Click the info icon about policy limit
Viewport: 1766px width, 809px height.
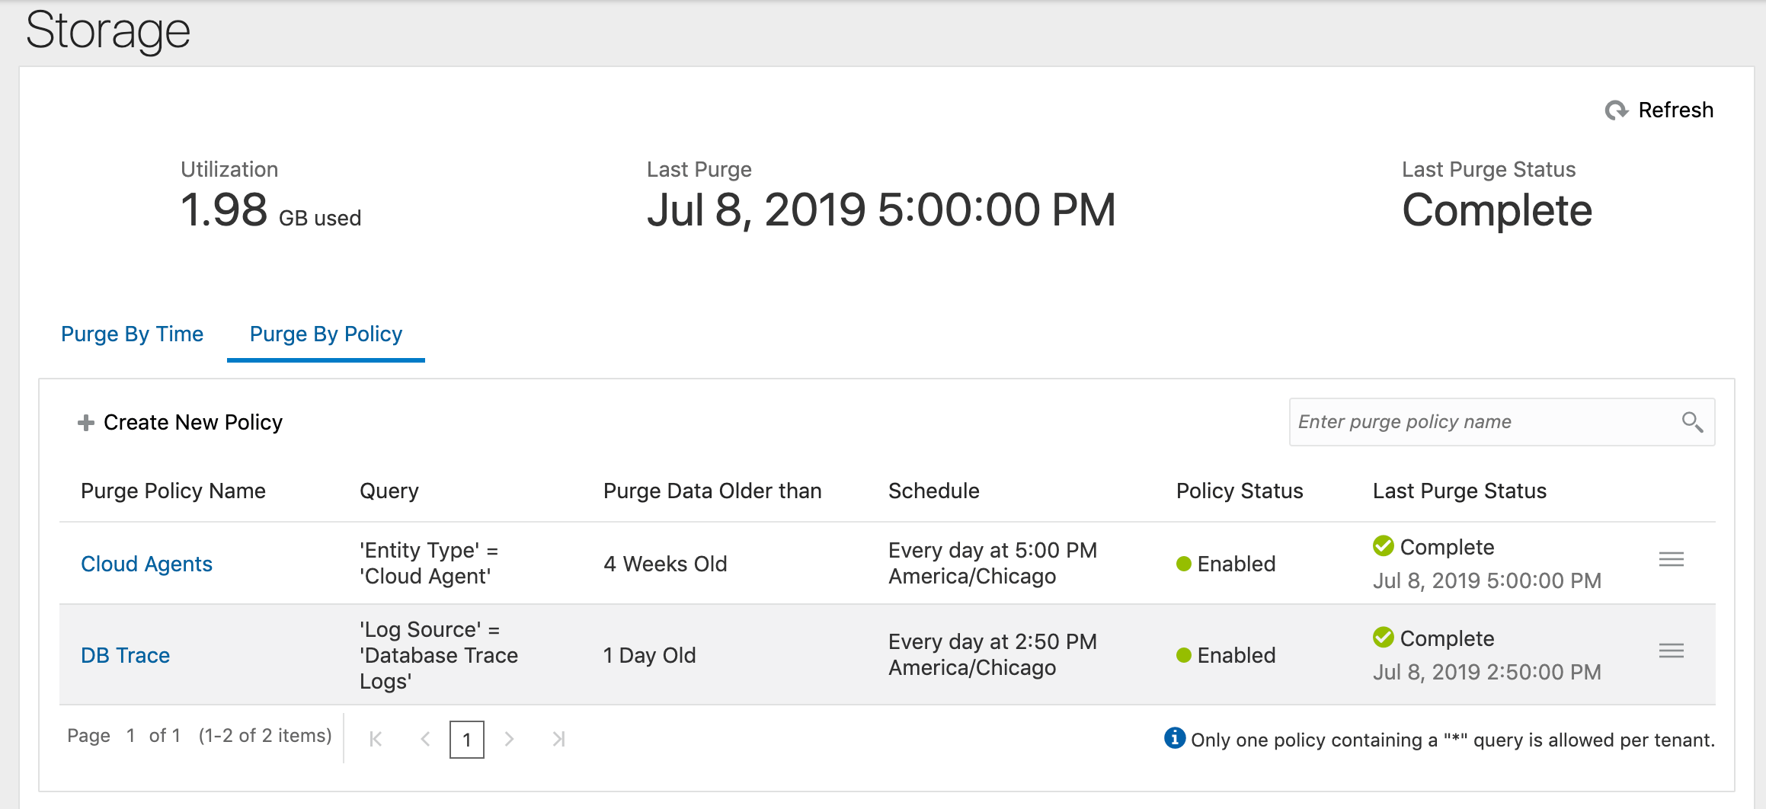coord(1174,738)
